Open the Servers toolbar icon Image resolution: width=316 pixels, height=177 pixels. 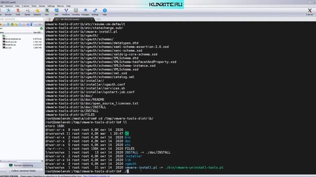click(8, 12)
